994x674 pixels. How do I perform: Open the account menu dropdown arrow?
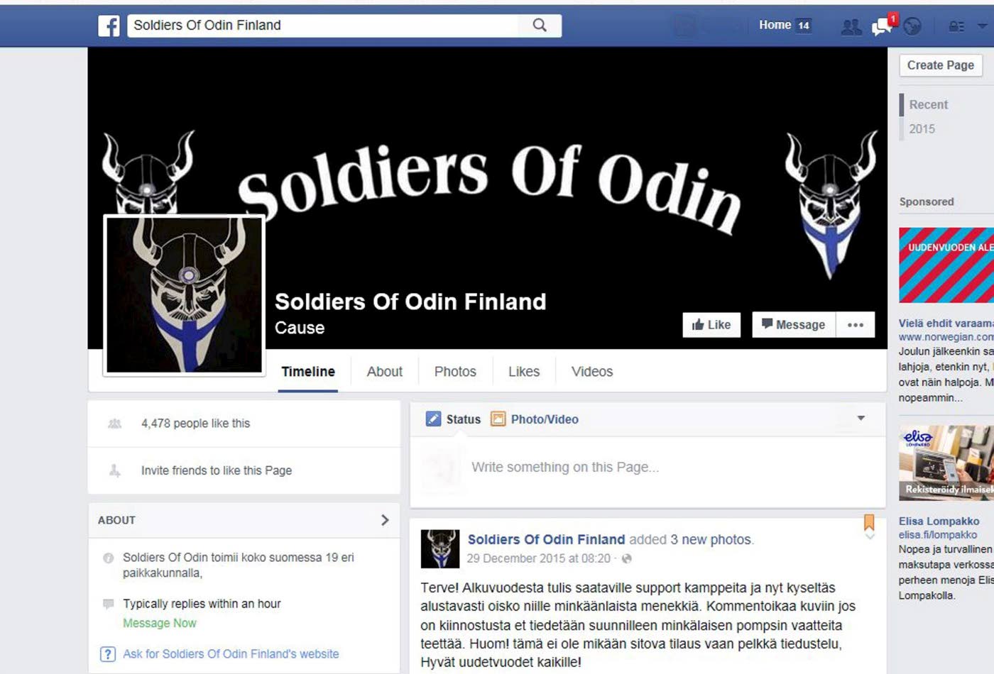pyautogui.click(x=983, y=26)
